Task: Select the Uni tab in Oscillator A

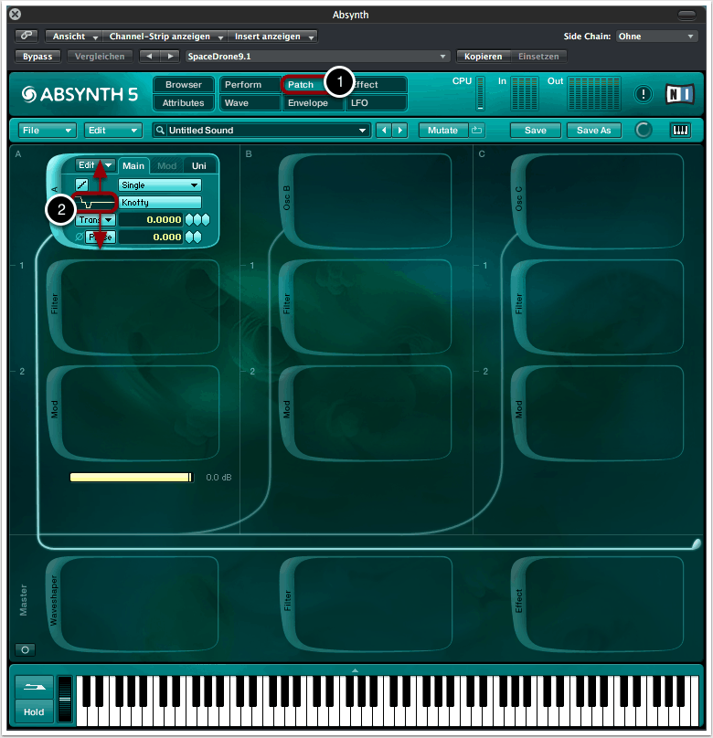Action: [198, 166]
